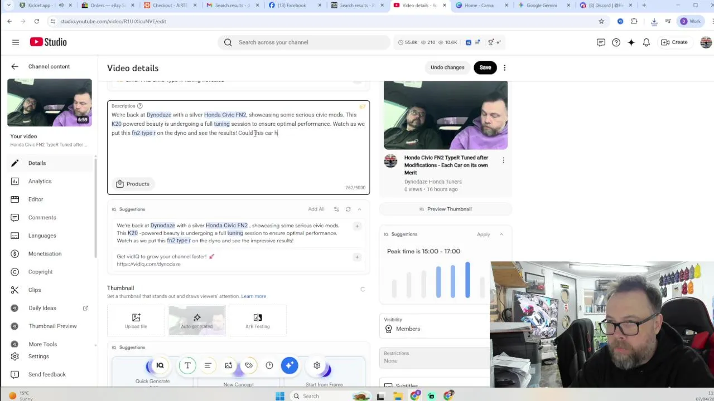Open vidIQ Thumbnail Preview
The width and height of the screenshot is (714, 401).
coord(52,326)
